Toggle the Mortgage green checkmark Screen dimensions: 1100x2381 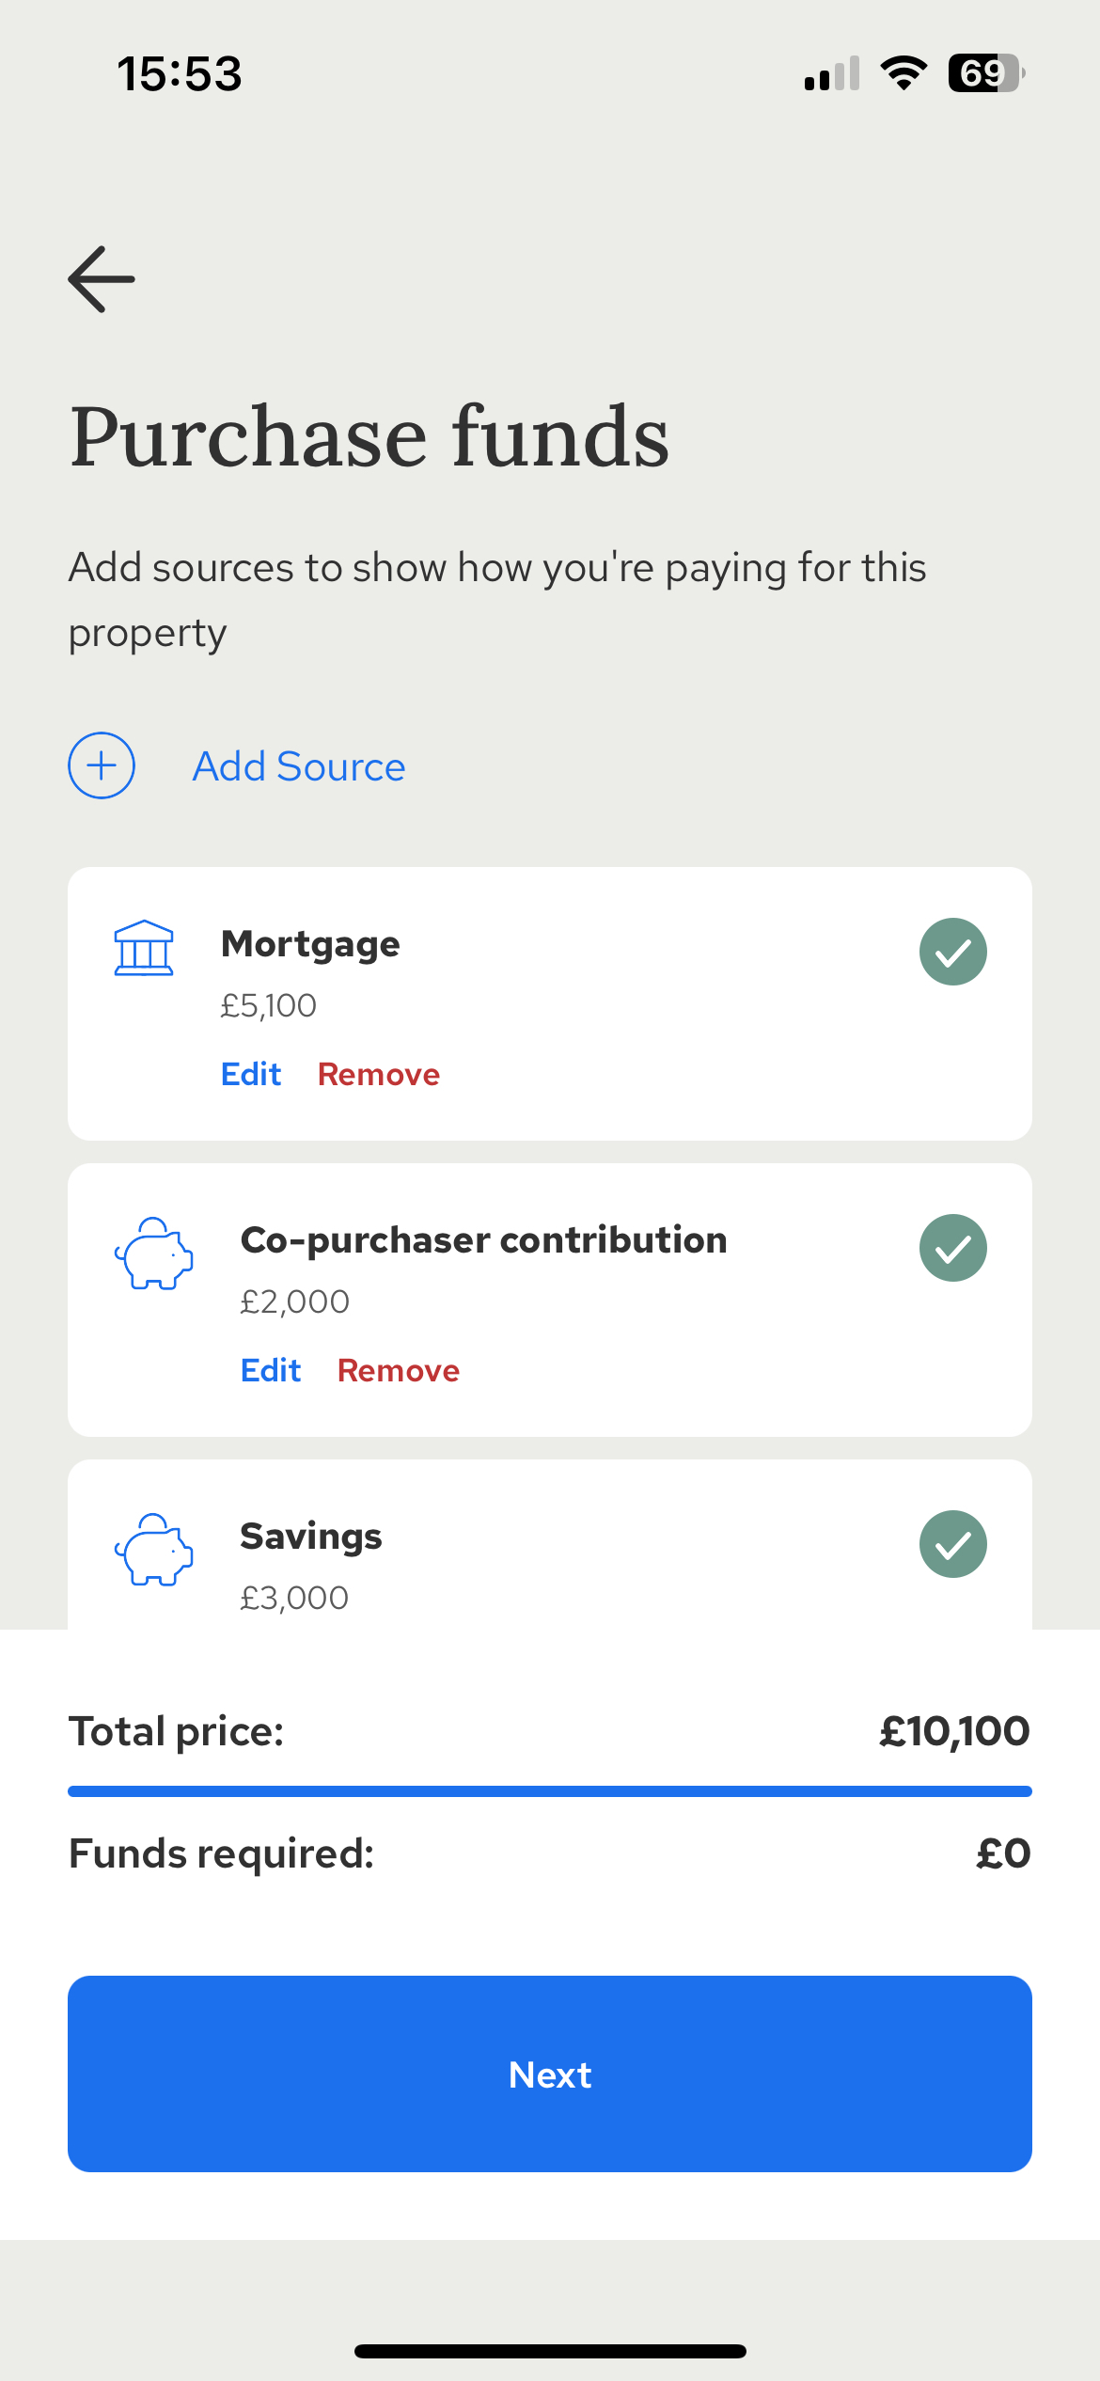(x=953, y=952)
